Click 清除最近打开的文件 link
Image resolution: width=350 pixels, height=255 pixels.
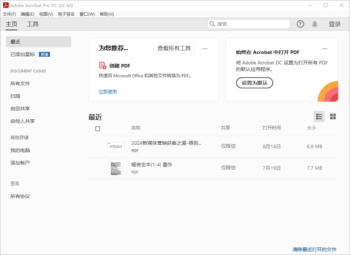314,249
